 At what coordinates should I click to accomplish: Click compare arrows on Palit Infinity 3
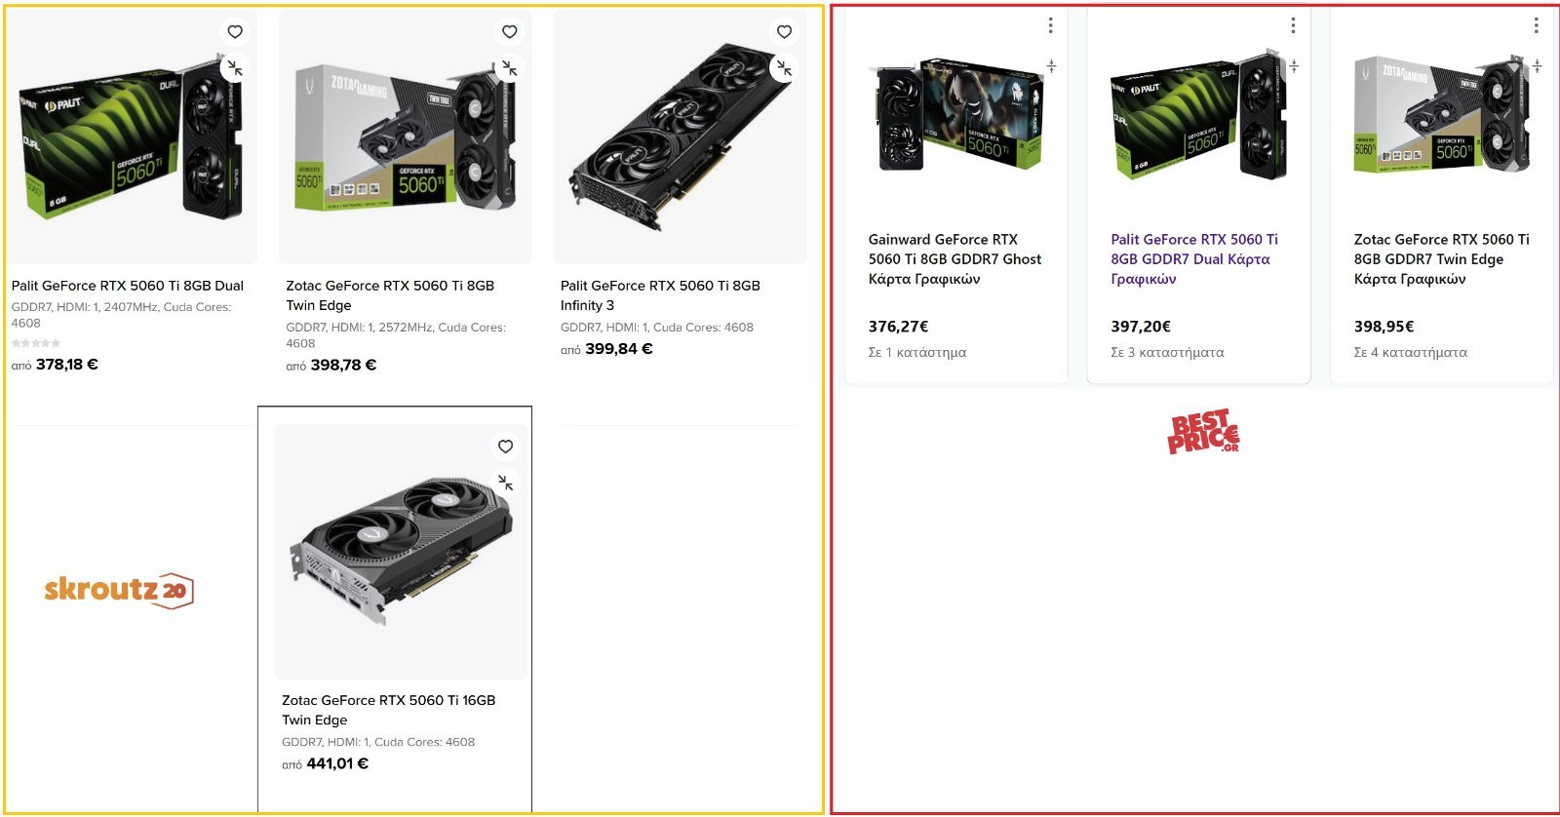[x=784, y=68]
